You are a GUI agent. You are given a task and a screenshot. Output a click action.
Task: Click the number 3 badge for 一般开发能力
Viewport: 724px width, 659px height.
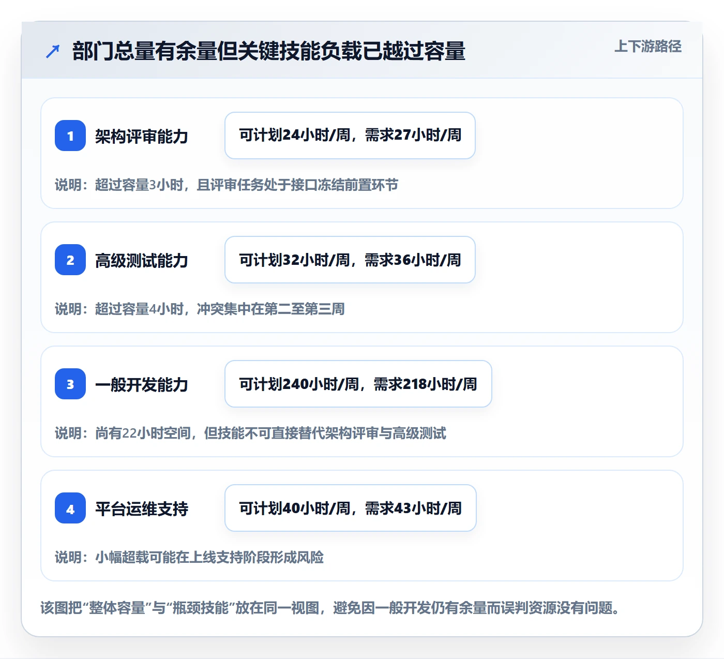pyautogui.click(x=70, y=384)
